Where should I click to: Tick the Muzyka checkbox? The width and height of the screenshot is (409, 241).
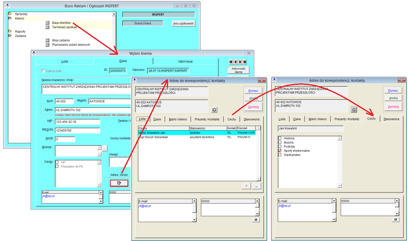click(x=280, y=143)
